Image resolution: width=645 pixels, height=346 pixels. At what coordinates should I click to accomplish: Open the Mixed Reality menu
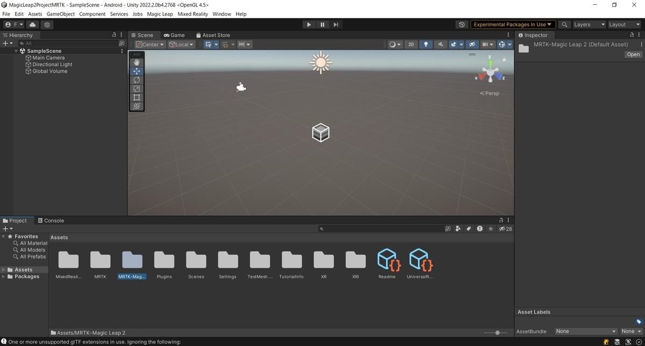[x=193, y=14]
